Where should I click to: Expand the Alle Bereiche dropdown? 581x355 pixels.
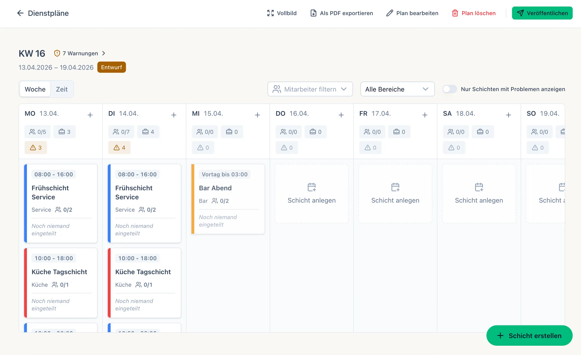tap(397, 89)
